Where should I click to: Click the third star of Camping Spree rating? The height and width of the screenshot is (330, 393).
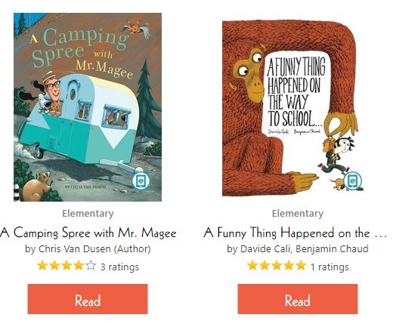[x=67, y=266]
